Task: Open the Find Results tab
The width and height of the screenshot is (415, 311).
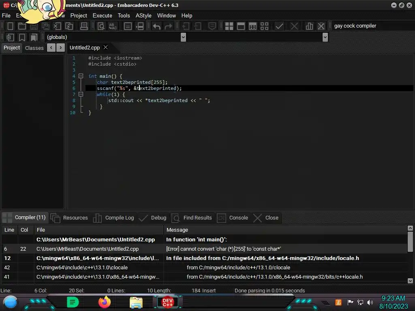Action: (192, 217)
